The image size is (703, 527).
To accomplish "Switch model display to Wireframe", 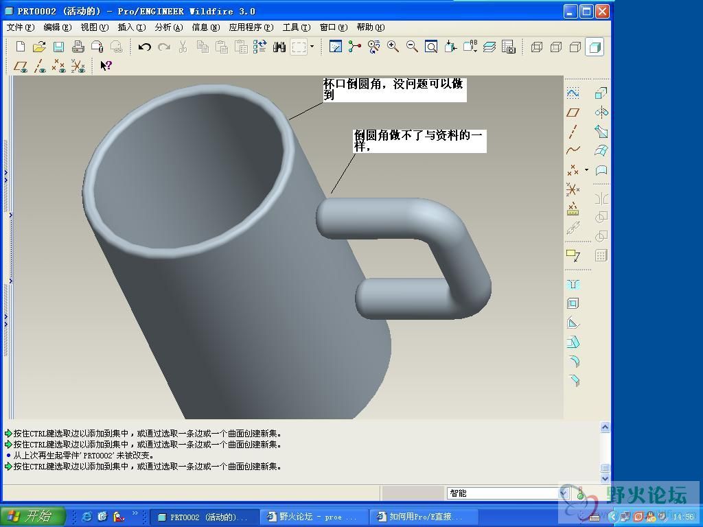I will pos(537,47).
